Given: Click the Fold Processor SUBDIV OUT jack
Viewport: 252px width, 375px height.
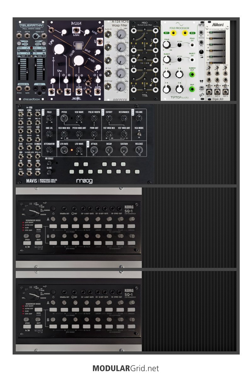Looking at the screenshot, I should pos(192,74).
